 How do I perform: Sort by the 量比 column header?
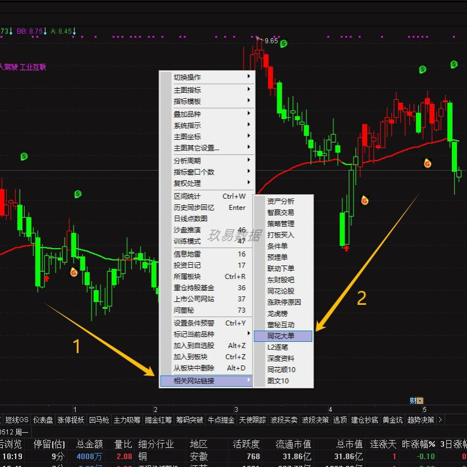(123, 444)
